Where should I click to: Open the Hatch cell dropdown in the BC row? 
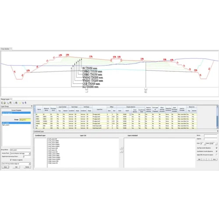[x=131, y=115]
